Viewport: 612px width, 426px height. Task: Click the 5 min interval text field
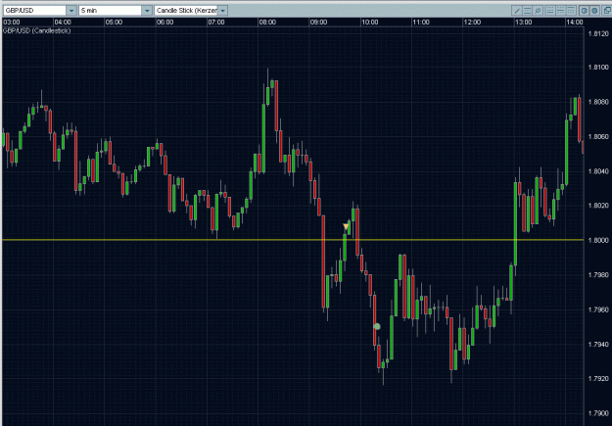(110, 11)
